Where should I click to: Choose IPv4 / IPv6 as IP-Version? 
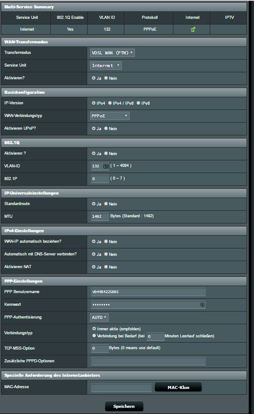coord(110,103)
